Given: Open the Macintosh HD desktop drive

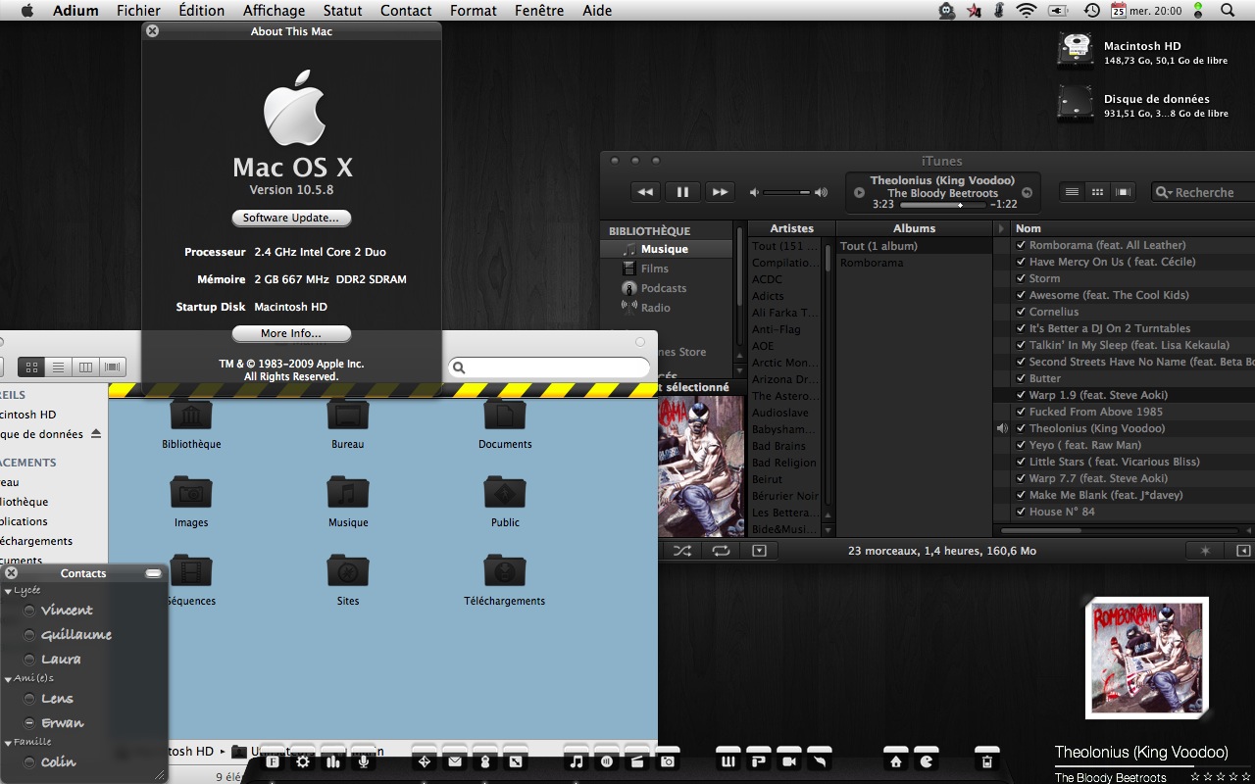Looking at the screenshot, I should coord(1076,49).
